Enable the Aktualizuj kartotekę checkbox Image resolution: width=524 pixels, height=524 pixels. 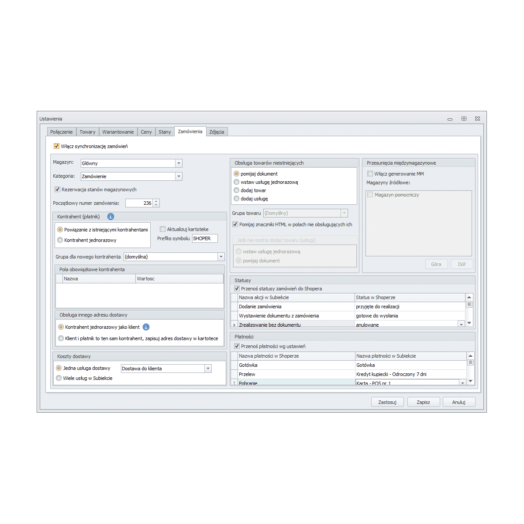(x=163, y=229)
